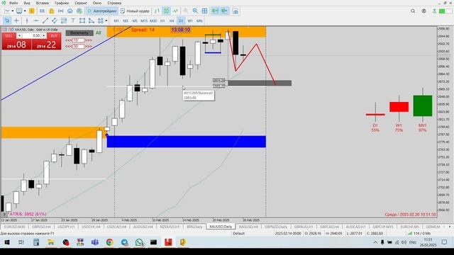Open the MetaEditor IDE icon
This screenshot has height=255, width=454.
[x=42, y=11]
